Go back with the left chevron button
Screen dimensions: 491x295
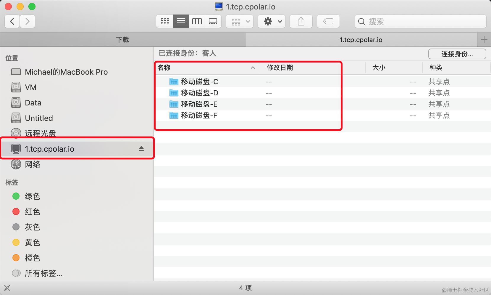12,21
